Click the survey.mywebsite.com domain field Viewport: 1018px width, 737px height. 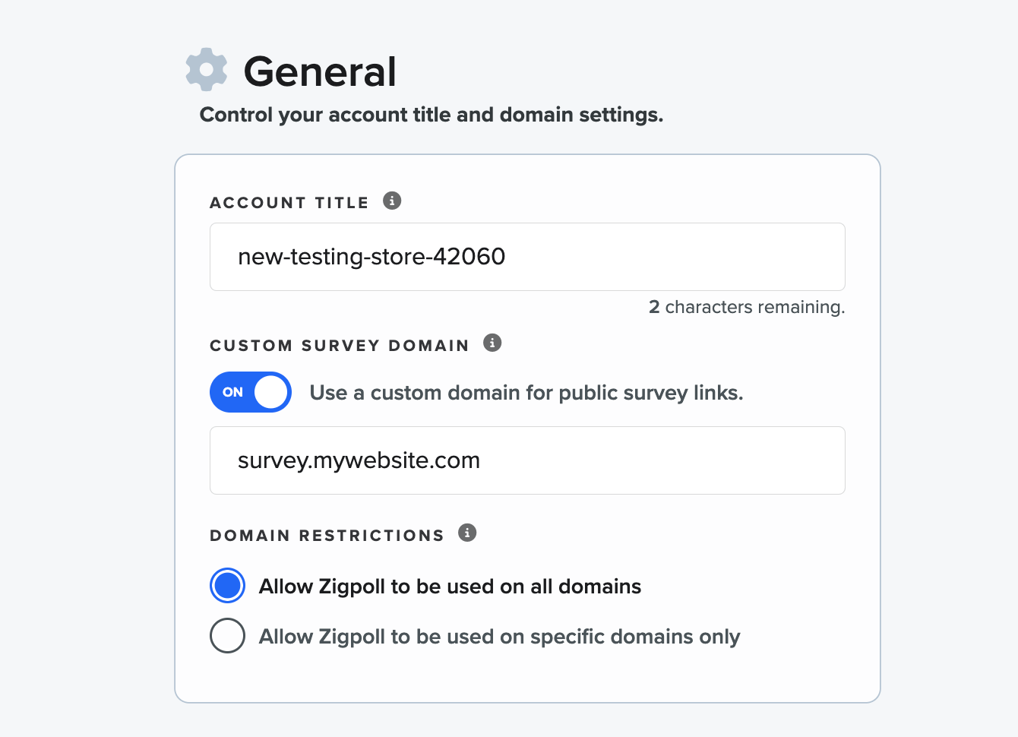527,460
